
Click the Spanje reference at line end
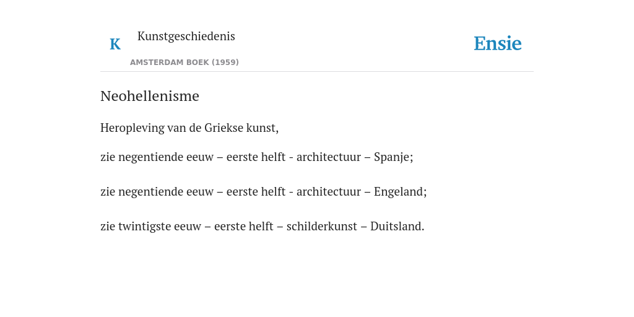point(392,157)
